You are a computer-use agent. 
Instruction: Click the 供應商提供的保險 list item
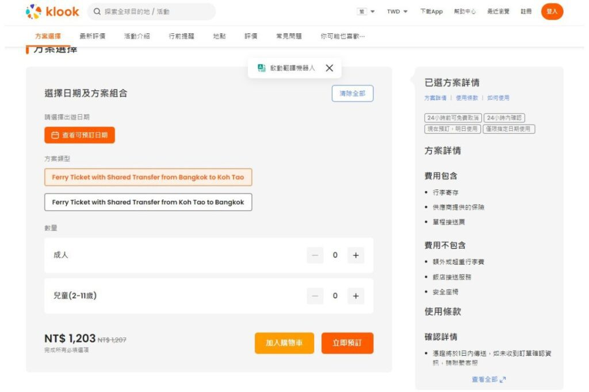click(458, 207)
